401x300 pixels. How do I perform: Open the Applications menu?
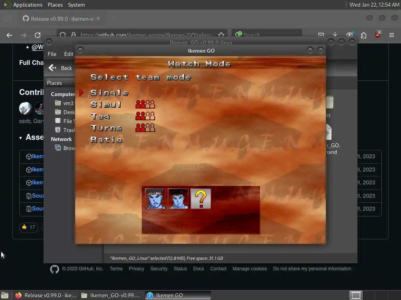pyautogui.click(x=28, y=5)
